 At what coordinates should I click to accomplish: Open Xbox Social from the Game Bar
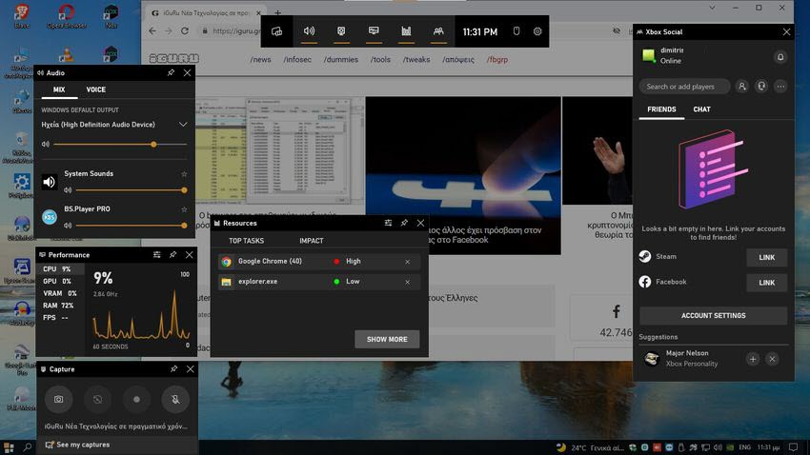click(438, 31)
